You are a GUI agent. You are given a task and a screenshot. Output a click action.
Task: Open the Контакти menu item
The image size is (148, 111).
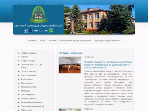(x=32, y=41)
